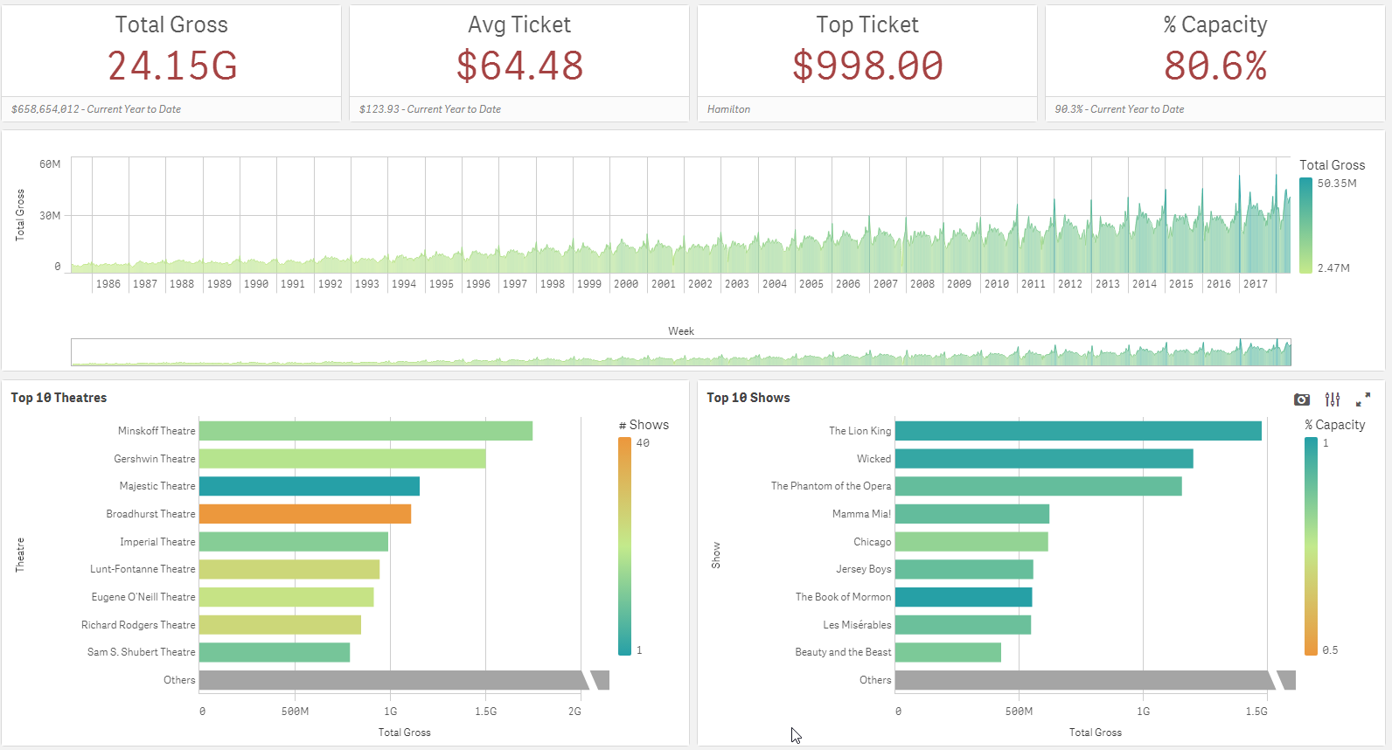Select The Phantom of the Opera bar
The height and width of the screenshot is (750, 1392).
[x=1038, y=486]
